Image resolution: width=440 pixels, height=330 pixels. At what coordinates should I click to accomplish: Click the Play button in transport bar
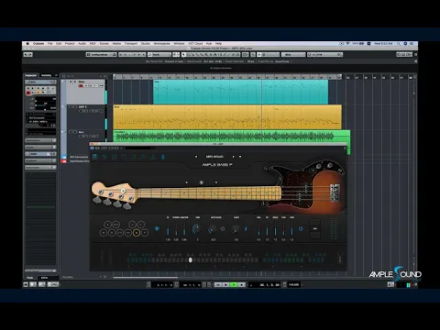click(x=234, y=285)
